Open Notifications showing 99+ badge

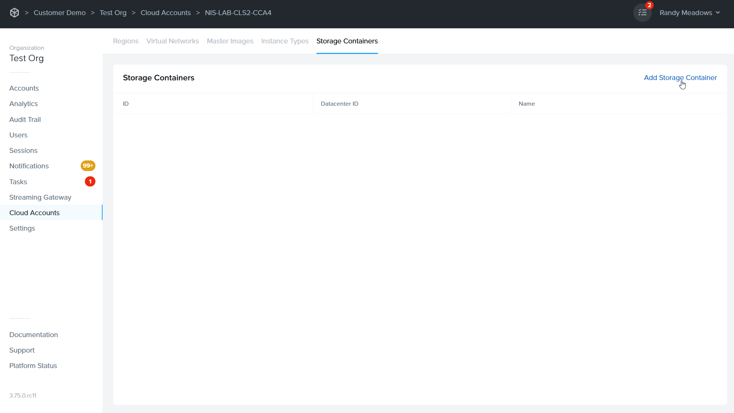pos(29,166)
